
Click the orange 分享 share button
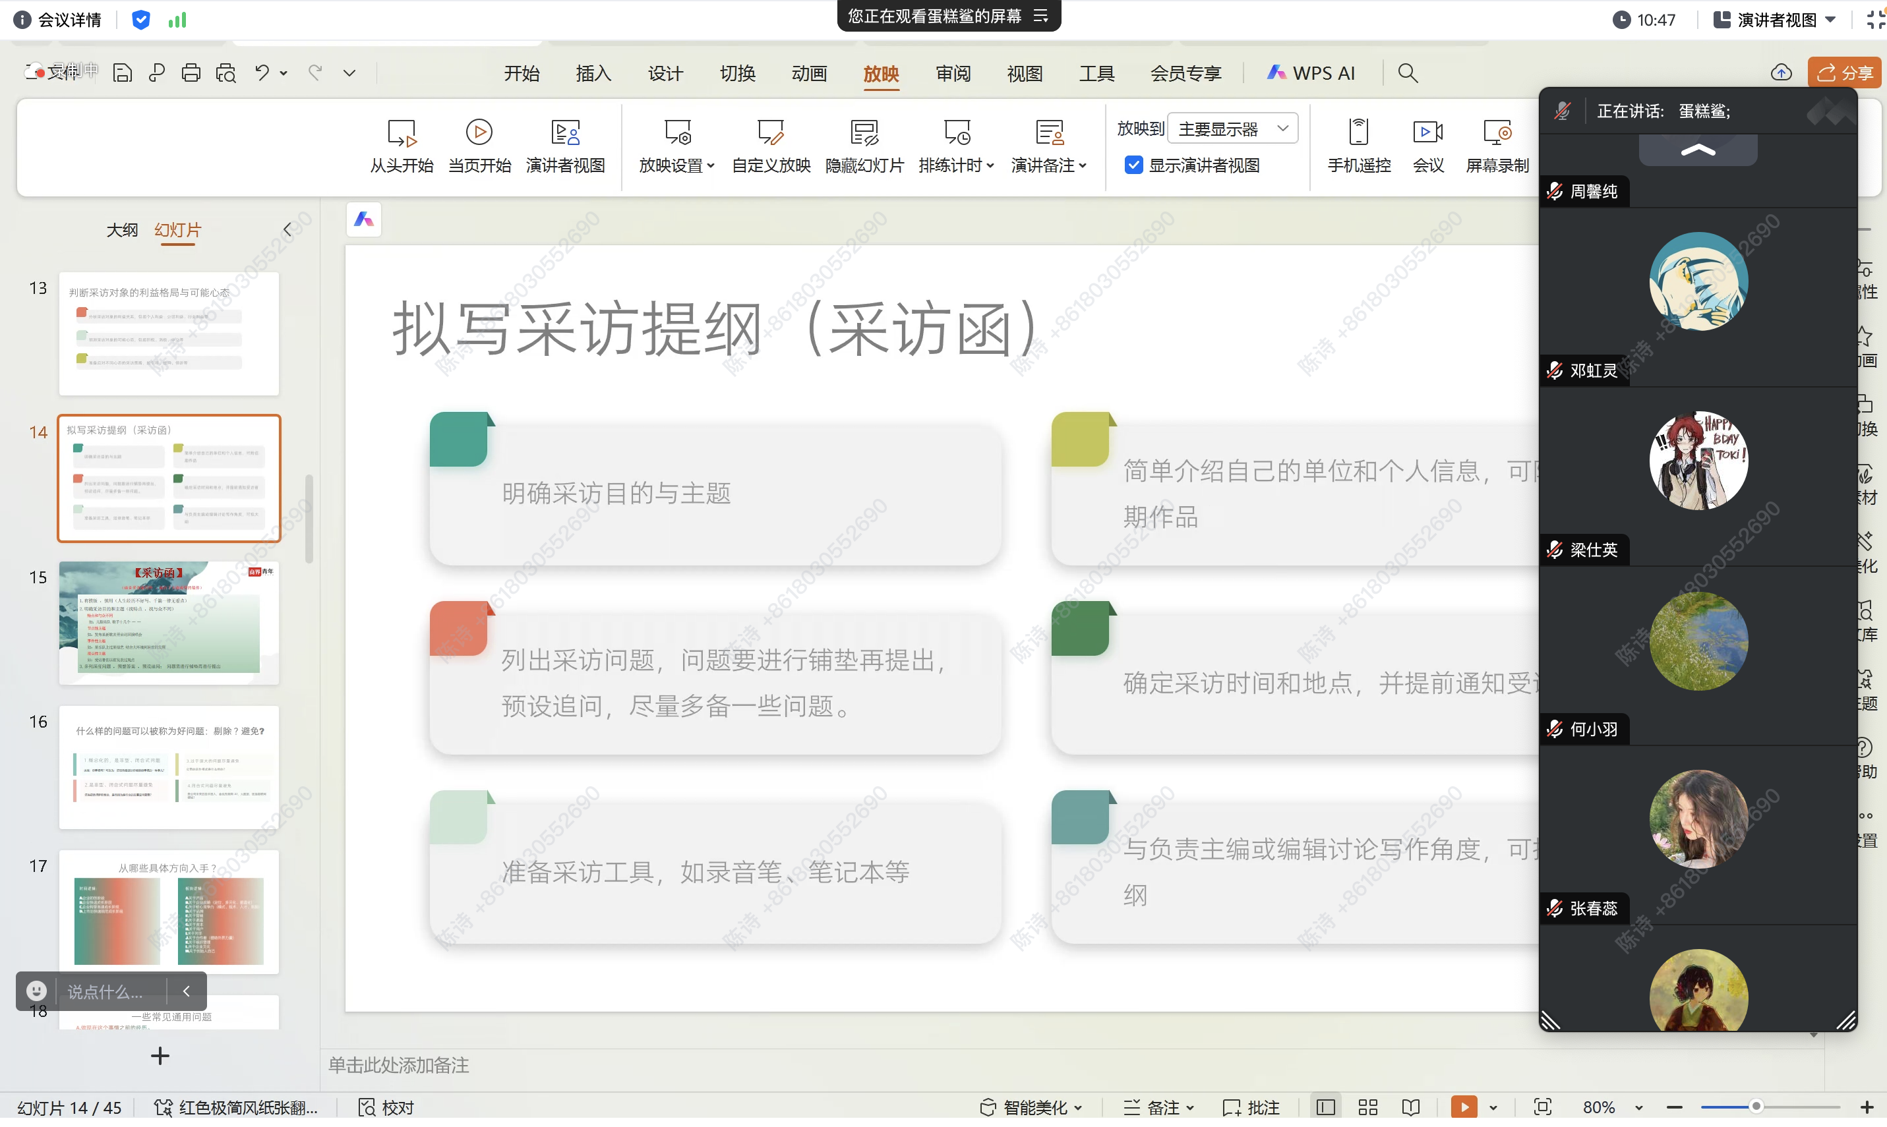coord(1844,73)
